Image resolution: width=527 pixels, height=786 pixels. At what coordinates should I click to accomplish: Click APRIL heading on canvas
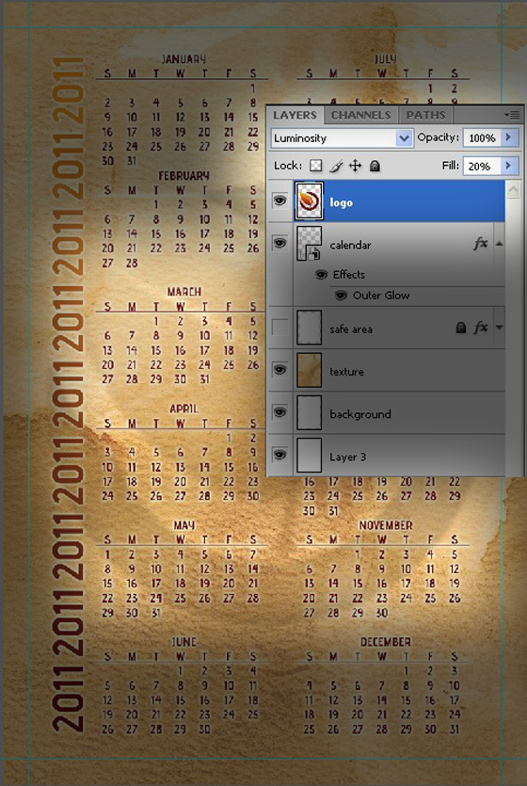pyautogui.click(x=184, y=409)
